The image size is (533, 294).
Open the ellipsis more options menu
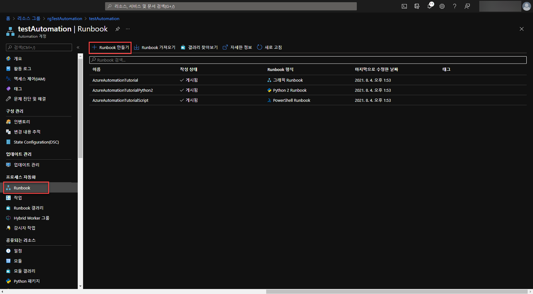[x=128, y=29]
